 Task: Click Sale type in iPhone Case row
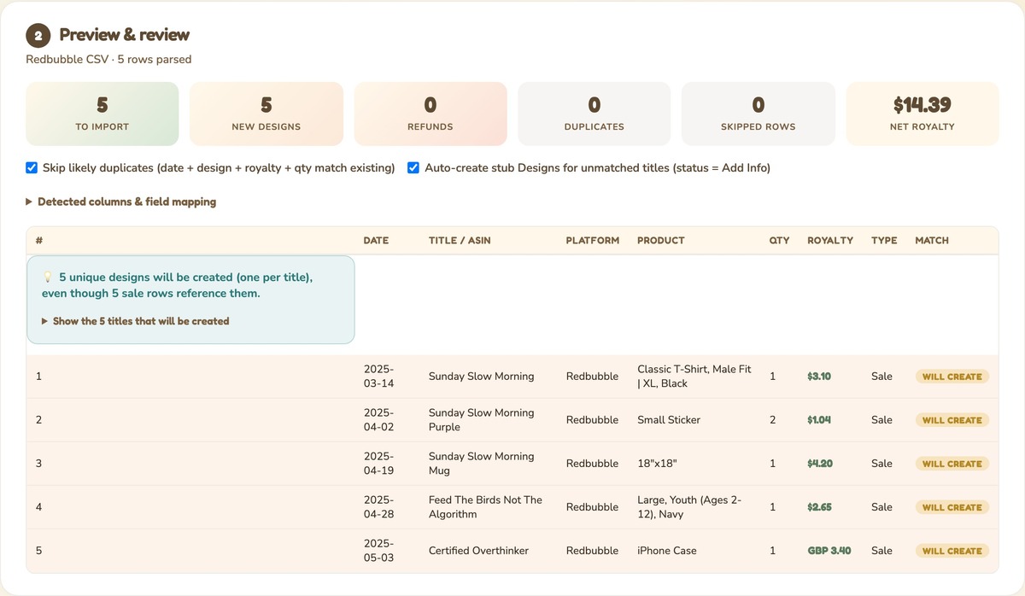click(881, 551)
